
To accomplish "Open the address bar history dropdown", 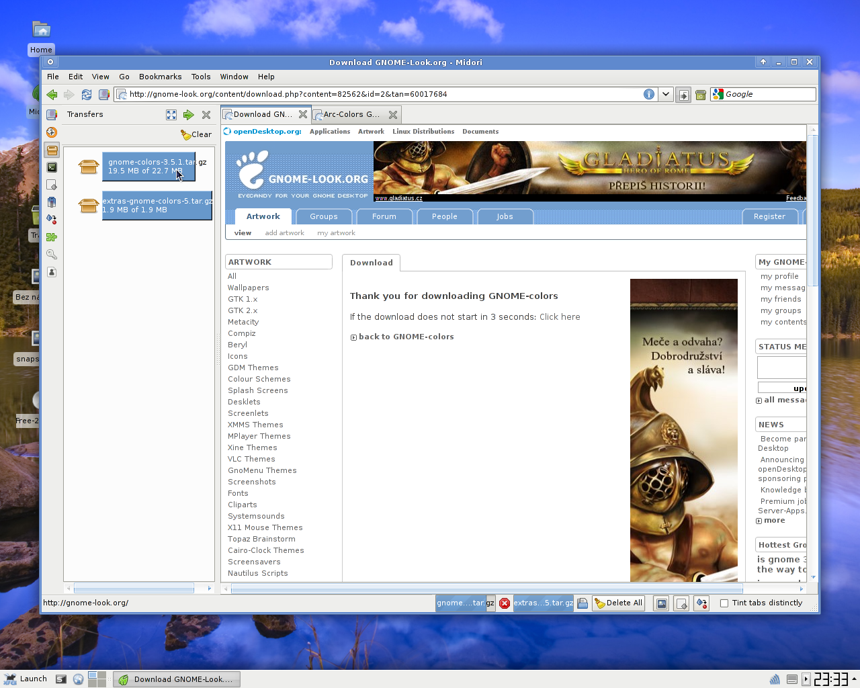I will (x=666, y=94).
